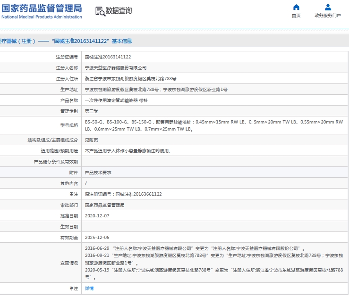Select registrant name 宁波天益医疗器械股份有限公司
The image size is (349, 297).
(x=116, y=68)
